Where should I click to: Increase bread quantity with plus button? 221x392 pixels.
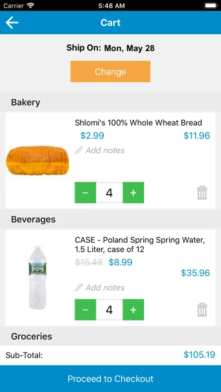(x=134, y=193)
